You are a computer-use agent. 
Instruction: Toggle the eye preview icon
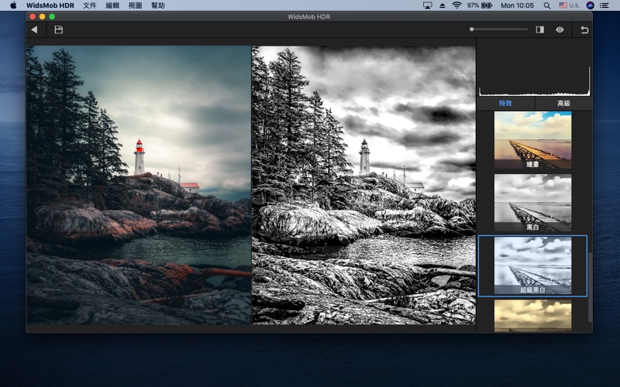click(560, 29)
